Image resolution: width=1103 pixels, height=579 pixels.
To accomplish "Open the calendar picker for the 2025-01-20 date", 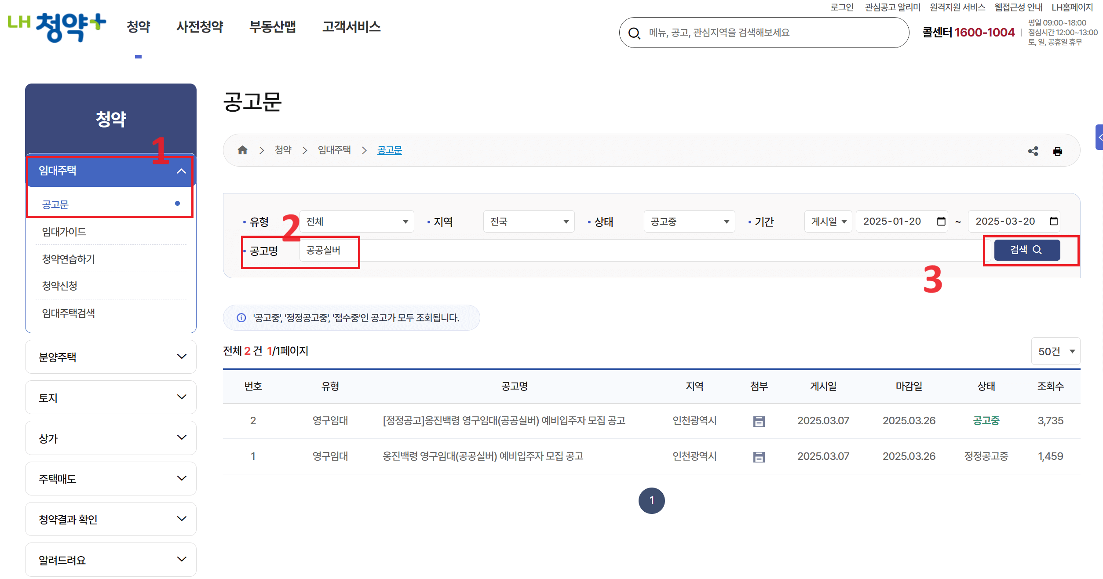I will [941, 221].
